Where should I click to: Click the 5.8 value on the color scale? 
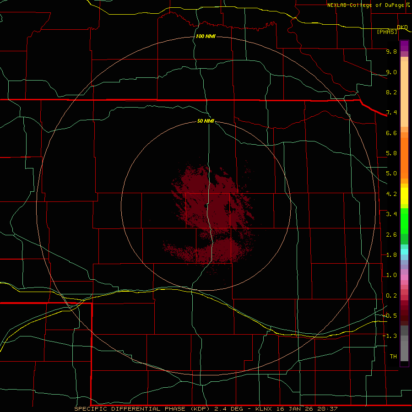391,153
